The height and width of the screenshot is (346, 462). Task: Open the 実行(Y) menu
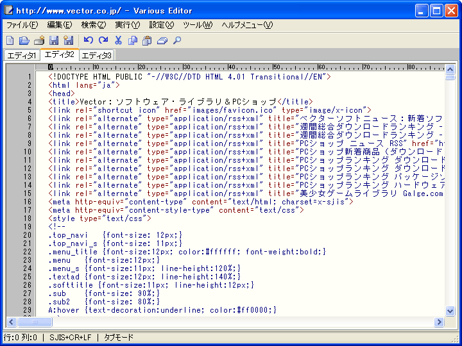coord(128,25)
